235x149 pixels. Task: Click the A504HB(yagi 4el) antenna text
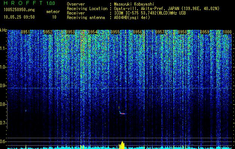point(132,18)
